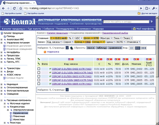The image size is (159, 125).
Task: Click the globe icon next to page number
Action: click(71, 48)
